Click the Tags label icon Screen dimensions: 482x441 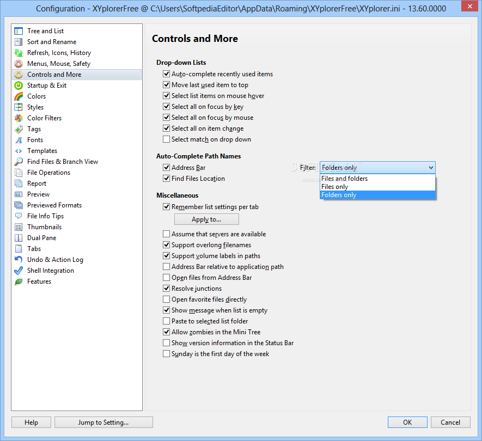click(19, 129)
